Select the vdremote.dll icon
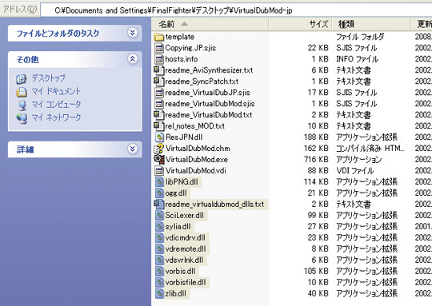The height and width of the screenshot is (306, 432). click(x=159, y=248)
